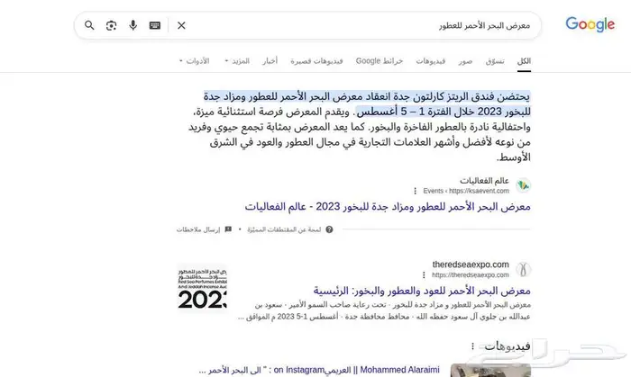Click the عالم الفعاليات site favicon
This screenshot has width=631, height=377.
[x=523, y=185]
